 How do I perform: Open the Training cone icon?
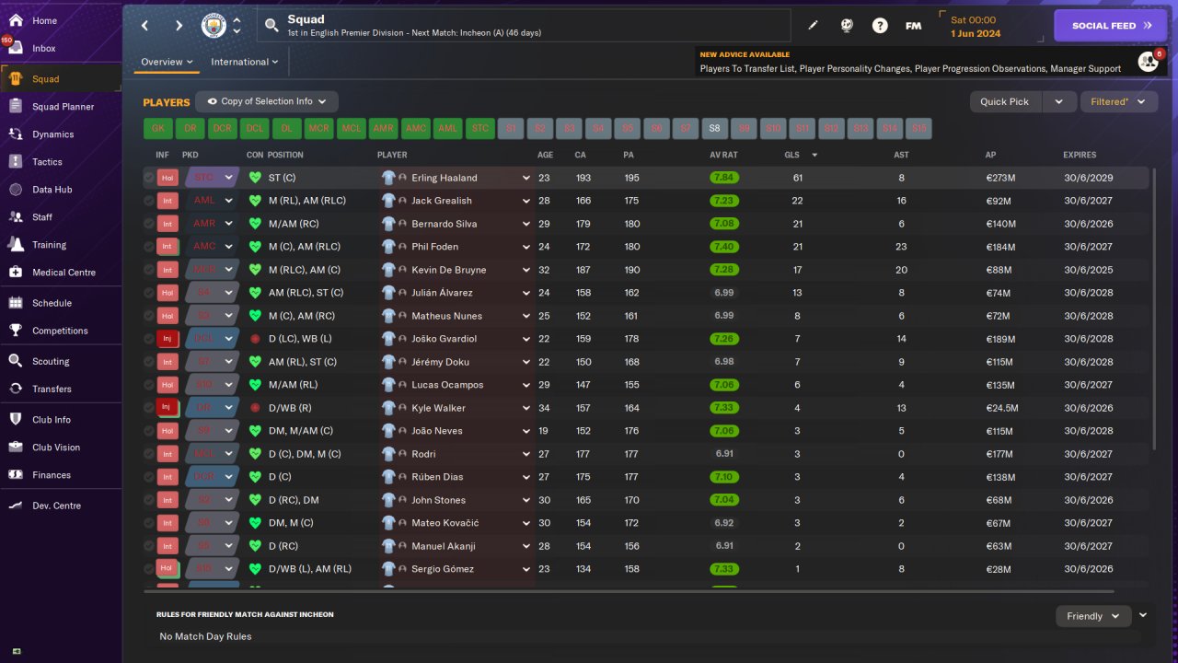[x=16, y=245]
